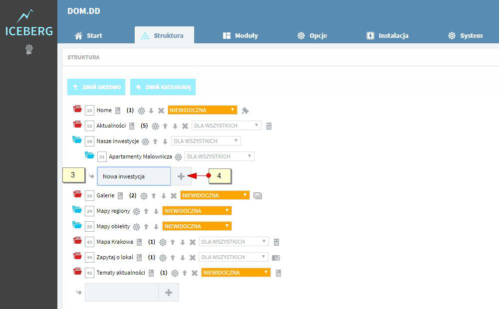Expand the Mapy obiekty folder
The image size is (499, 309).
pos(77,225)
